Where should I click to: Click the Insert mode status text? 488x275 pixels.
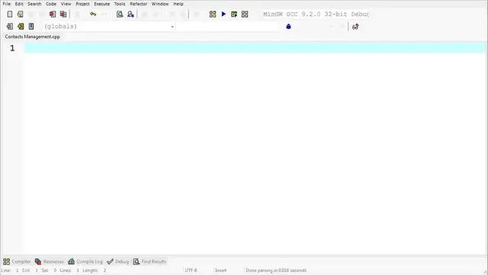coord(220,270)
